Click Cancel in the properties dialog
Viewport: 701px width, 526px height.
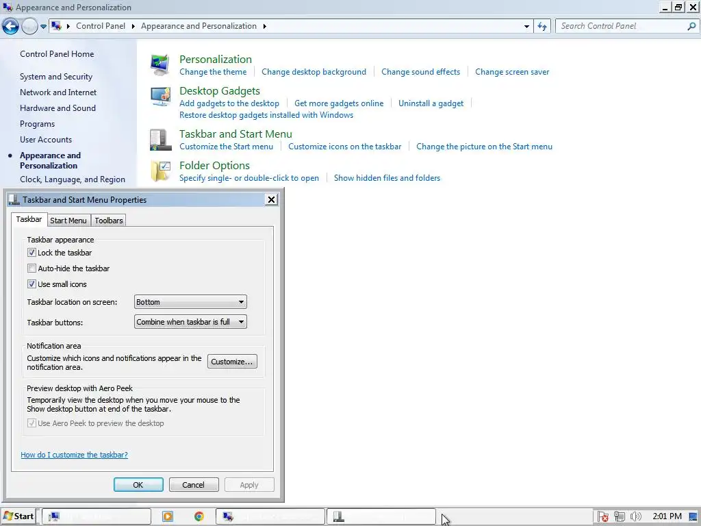click(x=194, y=485)
